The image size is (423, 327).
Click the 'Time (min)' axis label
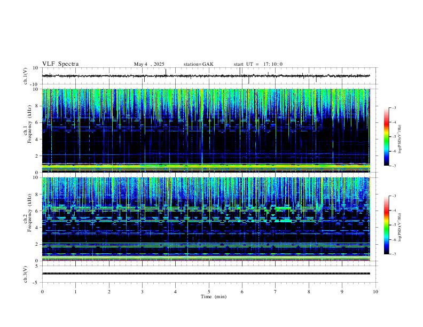214,297
